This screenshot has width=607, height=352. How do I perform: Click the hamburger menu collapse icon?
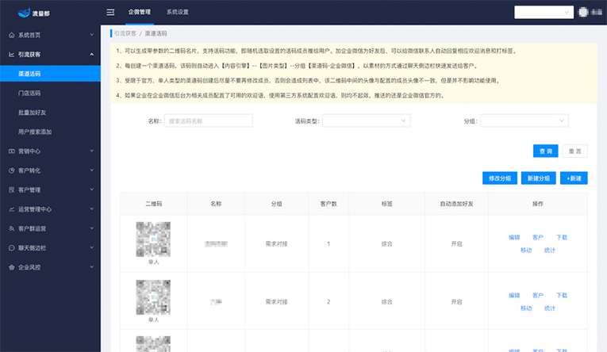(110, 13)
